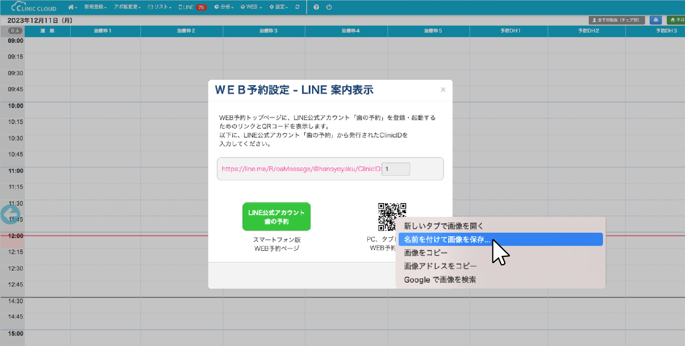Open the 設定 gear settings menu
Image resolution: width=685 pixels, height=346 pixels.
click(x=278, y=7)
